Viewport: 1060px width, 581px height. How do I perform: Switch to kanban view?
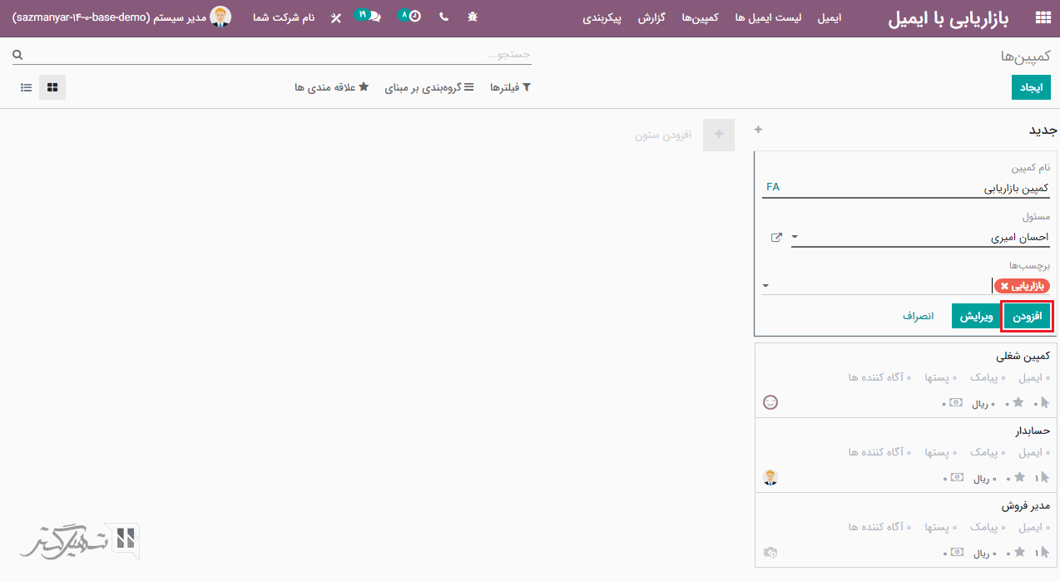coord(52,87)
